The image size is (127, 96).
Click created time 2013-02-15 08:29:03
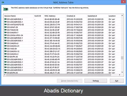74,51
